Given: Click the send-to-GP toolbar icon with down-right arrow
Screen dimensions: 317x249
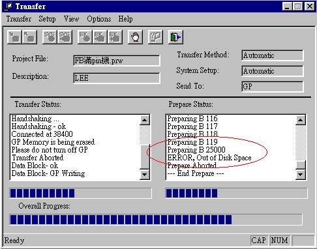Looking at the screenshot, I should pyautogui.click(x=14, y=37).
